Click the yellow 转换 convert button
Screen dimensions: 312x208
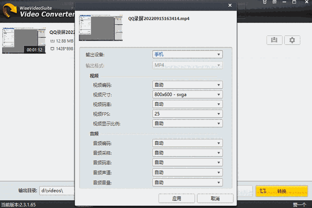pyautogui.click(x=282, y=191)
